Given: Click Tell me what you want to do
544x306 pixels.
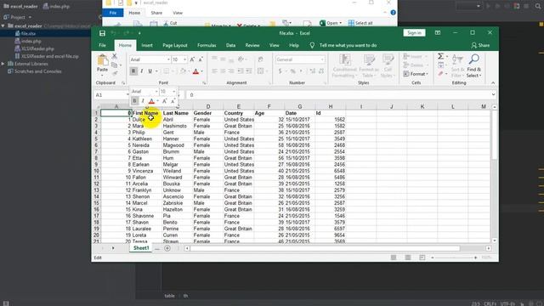Looking at the screenshot, I should point(348,45).
